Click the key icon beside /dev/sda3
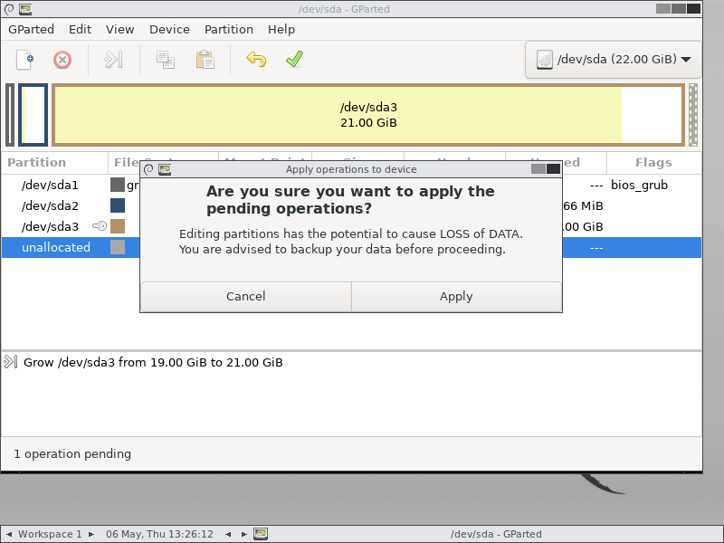 pyautogui.click(x=100, y=226)
